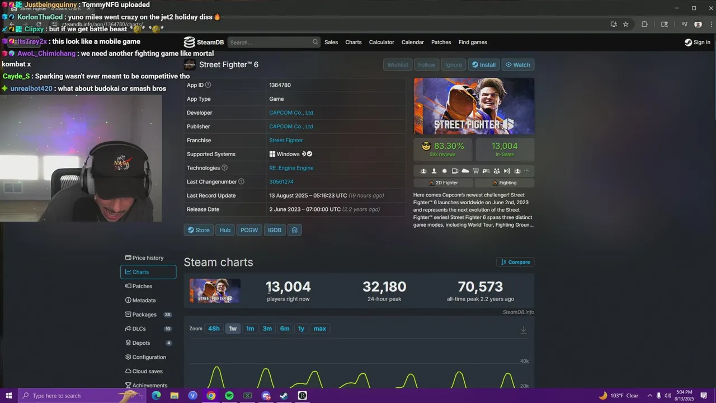Open the Calculator menu item
The image size is (716, 403).
coord(381,42)
